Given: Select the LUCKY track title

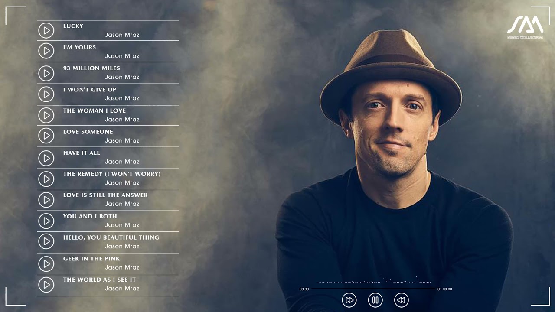Looking at the screenshot, I should pos(73,26).
